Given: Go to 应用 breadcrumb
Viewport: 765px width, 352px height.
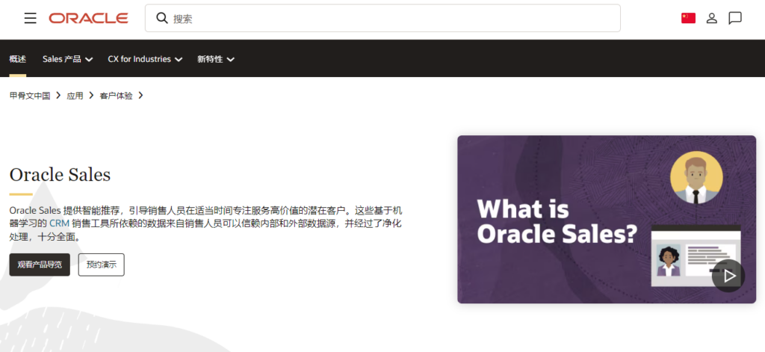Looking at the screenshot, I should (x=75, y=96).
